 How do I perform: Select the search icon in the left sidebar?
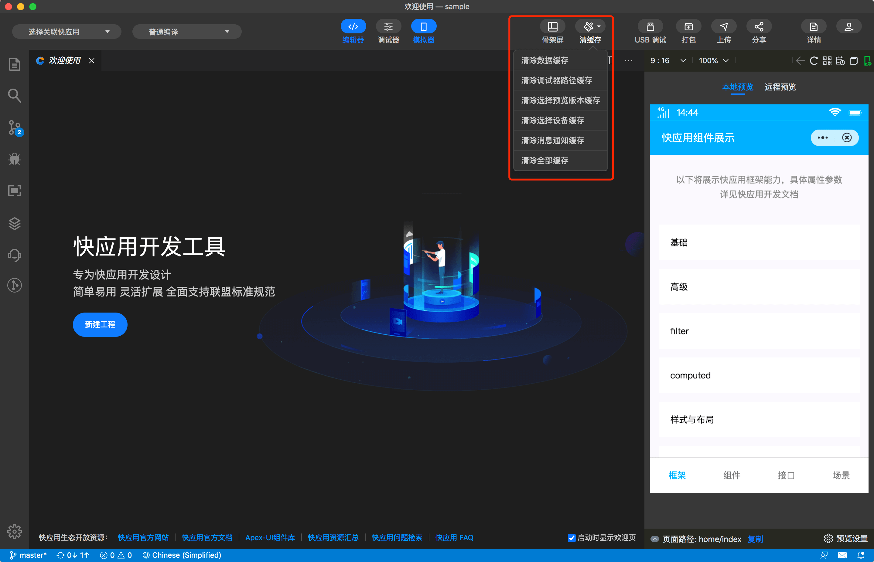[x=14, y=95]
